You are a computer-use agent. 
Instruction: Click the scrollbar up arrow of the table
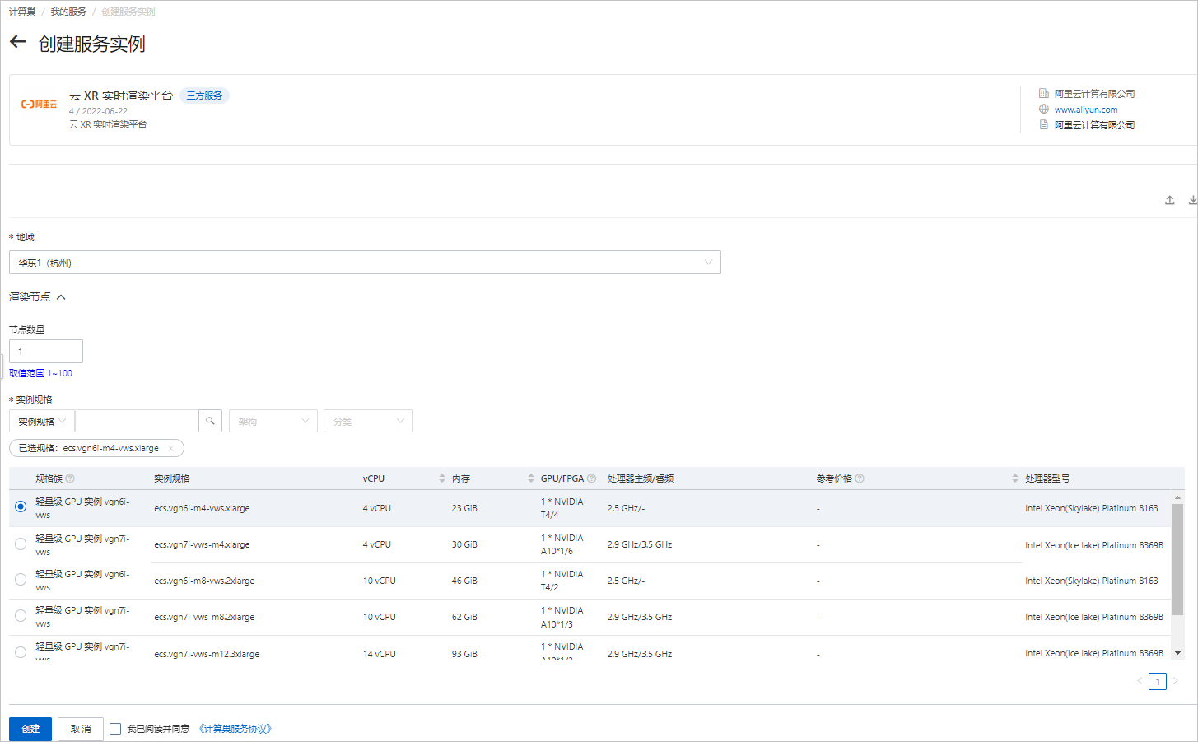coord(1177,497)
